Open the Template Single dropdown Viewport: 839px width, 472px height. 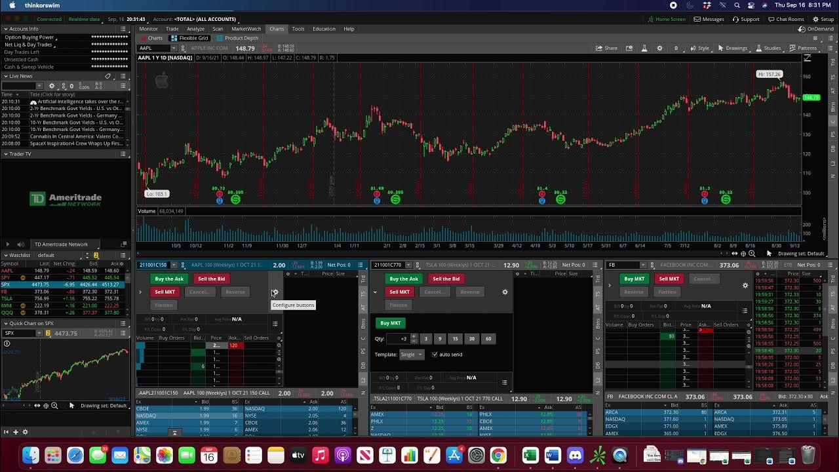412,355
